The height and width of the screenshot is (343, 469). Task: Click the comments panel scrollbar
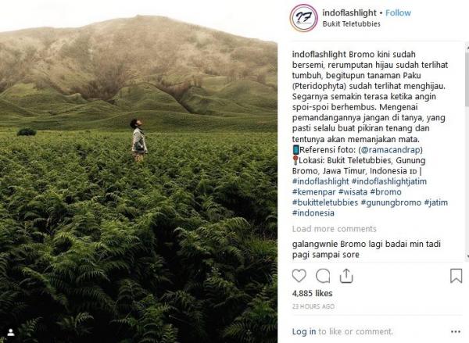[467, 78]
